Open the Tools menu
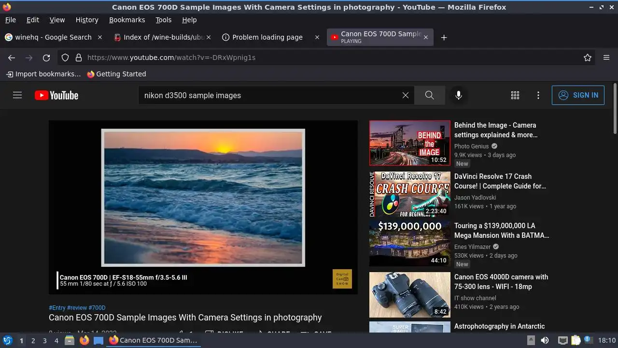Viewport: 618px width, 348px height. click(x=163, y=20)
